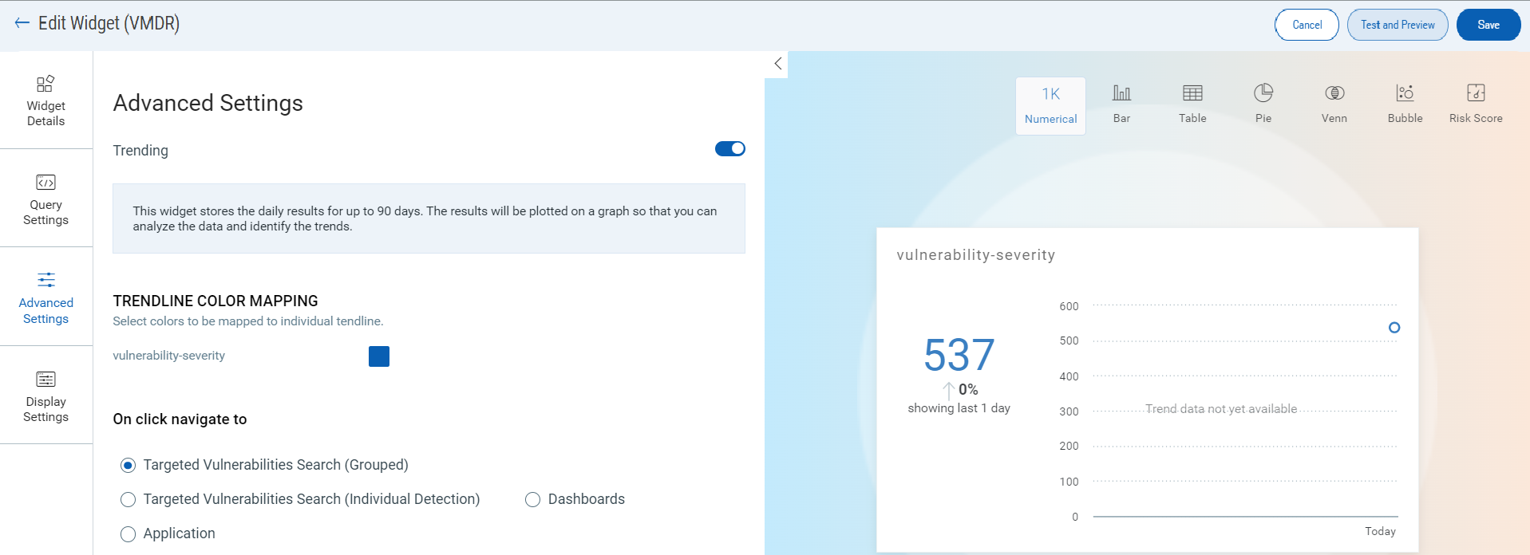Click the trend data point circle on chart

1394,328
